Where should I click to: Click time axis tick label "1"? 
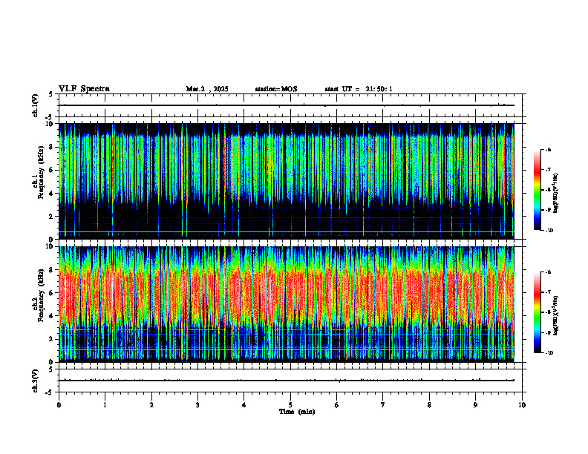tap(105, 405)
